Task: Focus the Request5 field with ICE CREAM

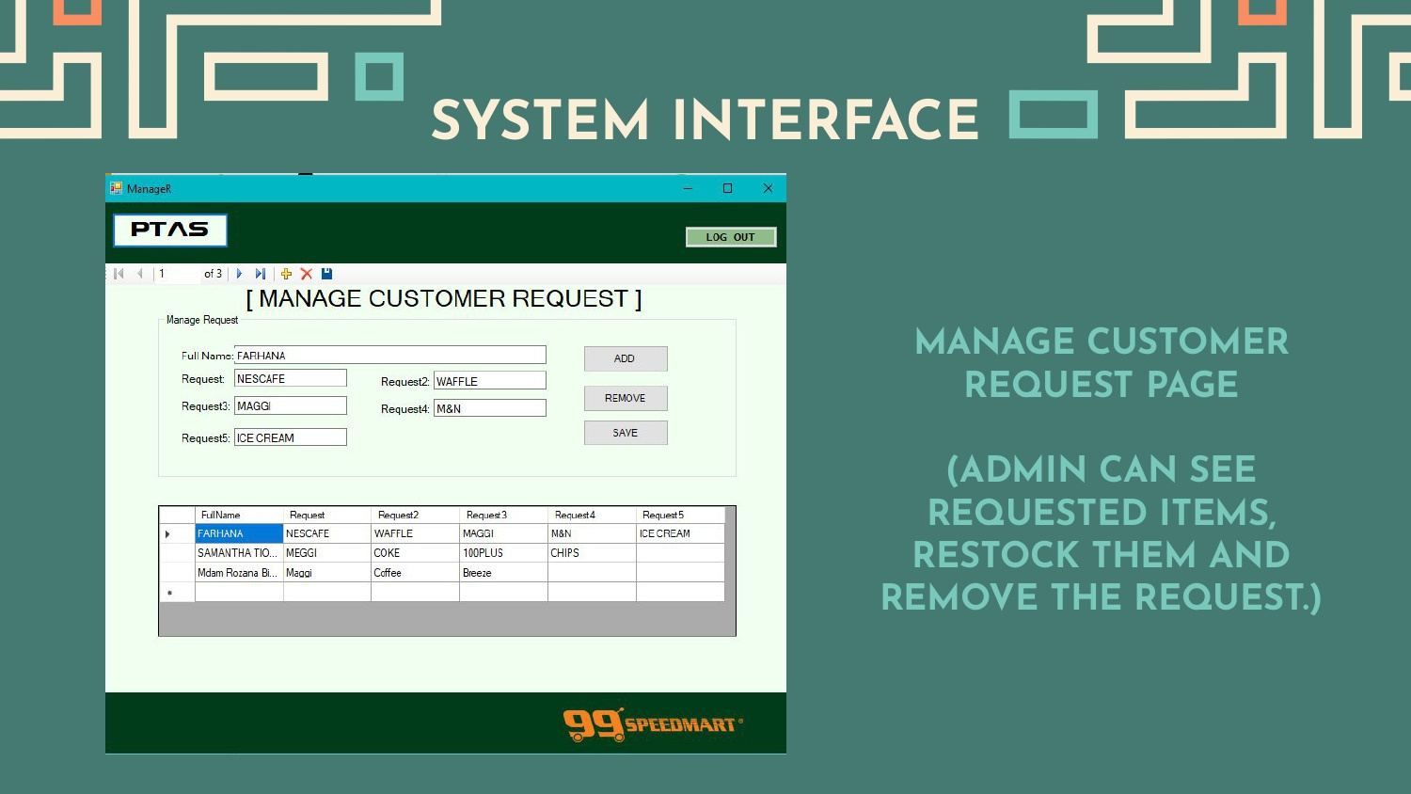Action: pos(290,437)
